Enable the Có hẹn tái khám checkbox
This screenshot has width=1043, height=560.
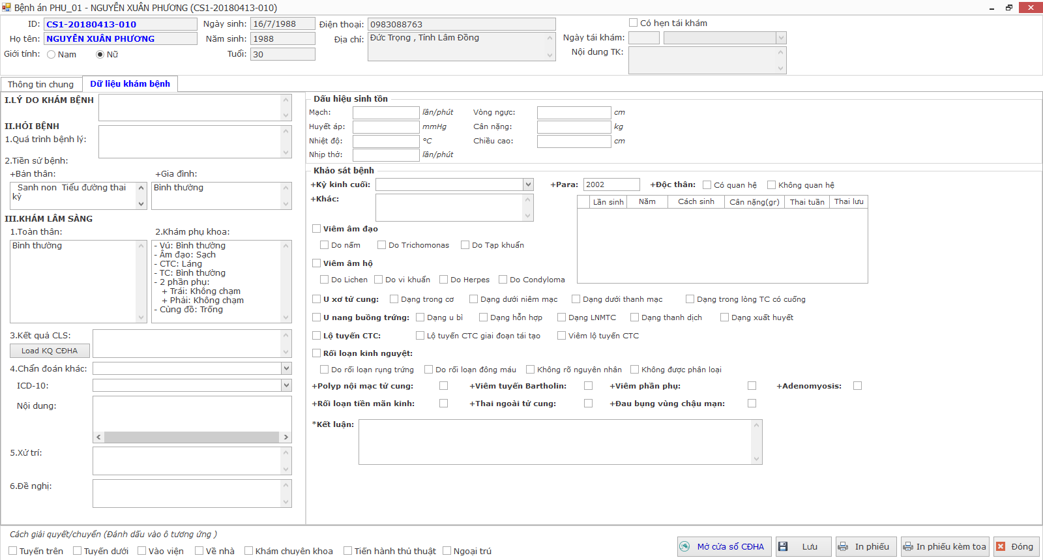pyautogui.click(x=633, y=22)
